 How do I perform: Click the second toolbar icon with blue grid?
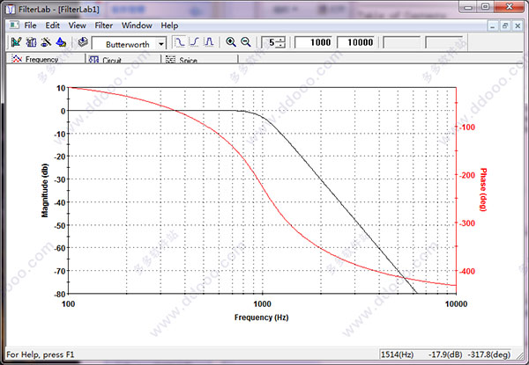pyautogui.click(x=32, y=42)
